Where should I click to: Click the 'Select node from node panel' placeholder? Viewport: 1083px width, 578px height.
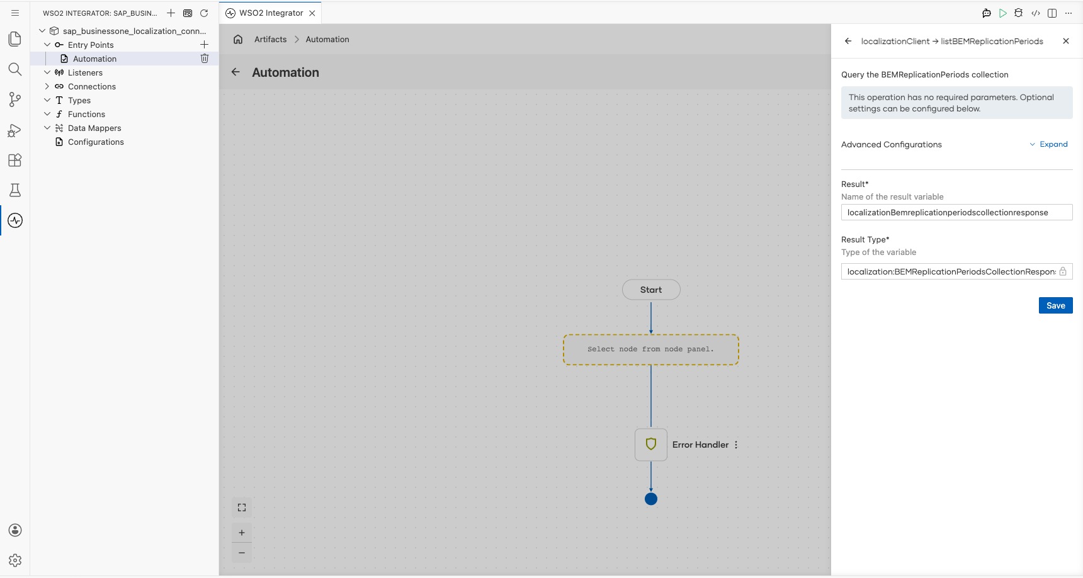(651, 349)
